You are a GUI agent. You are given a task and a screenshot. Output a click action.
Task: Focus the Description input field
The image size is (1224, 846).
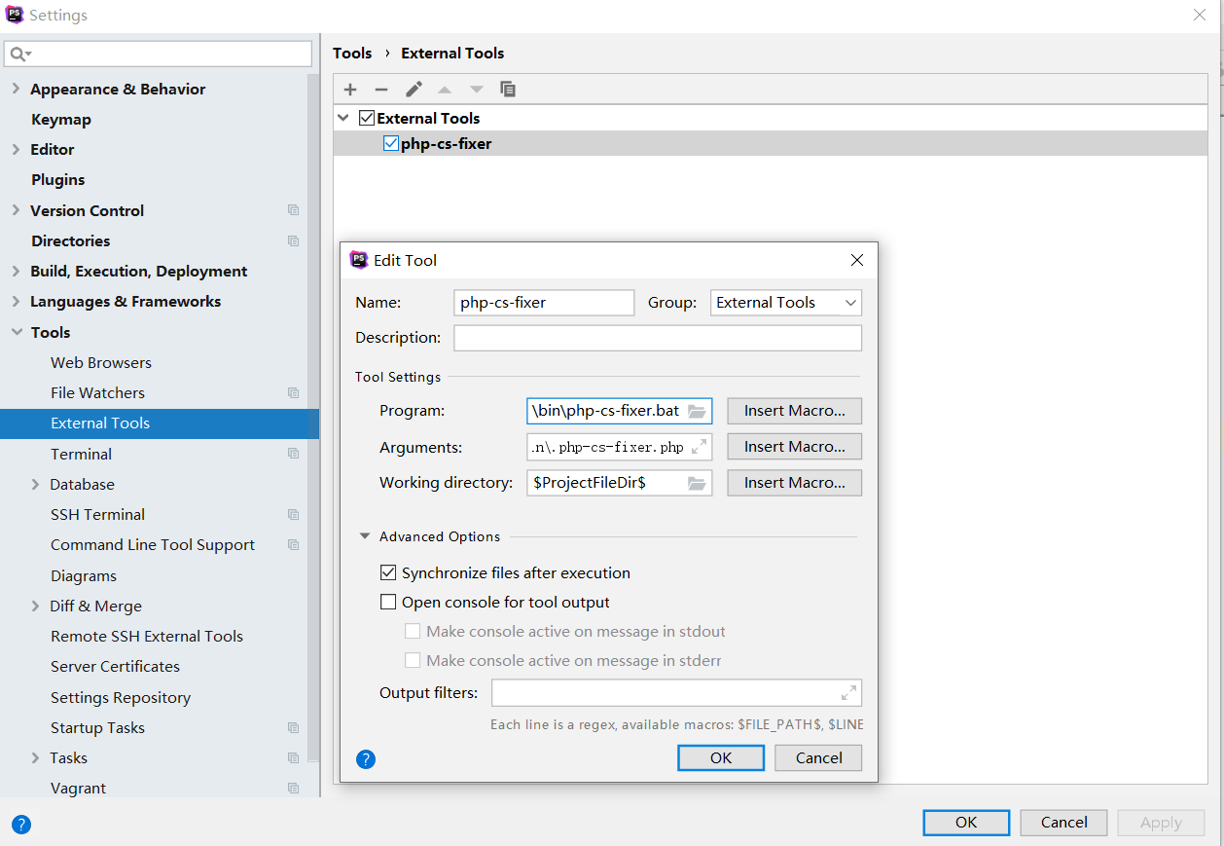click(658, 338)
